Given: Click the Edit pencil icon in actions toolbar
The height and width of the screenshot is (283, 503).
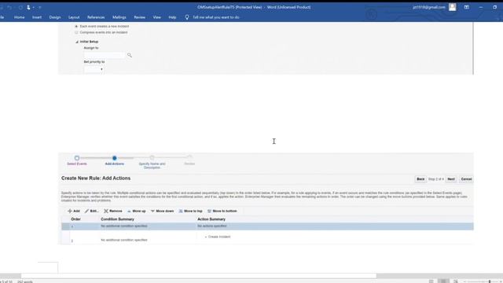Looking at the screenshot, I should (86, 211).
